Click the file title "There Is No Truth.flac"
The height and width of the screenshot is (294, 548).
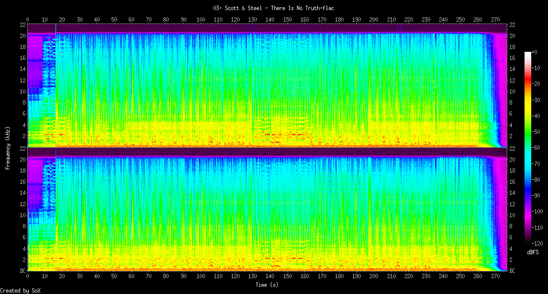274,8
